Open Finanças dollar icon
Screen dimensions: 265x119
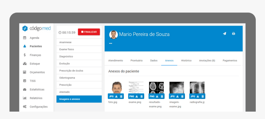pyautogui.click(x=25, y=55)
